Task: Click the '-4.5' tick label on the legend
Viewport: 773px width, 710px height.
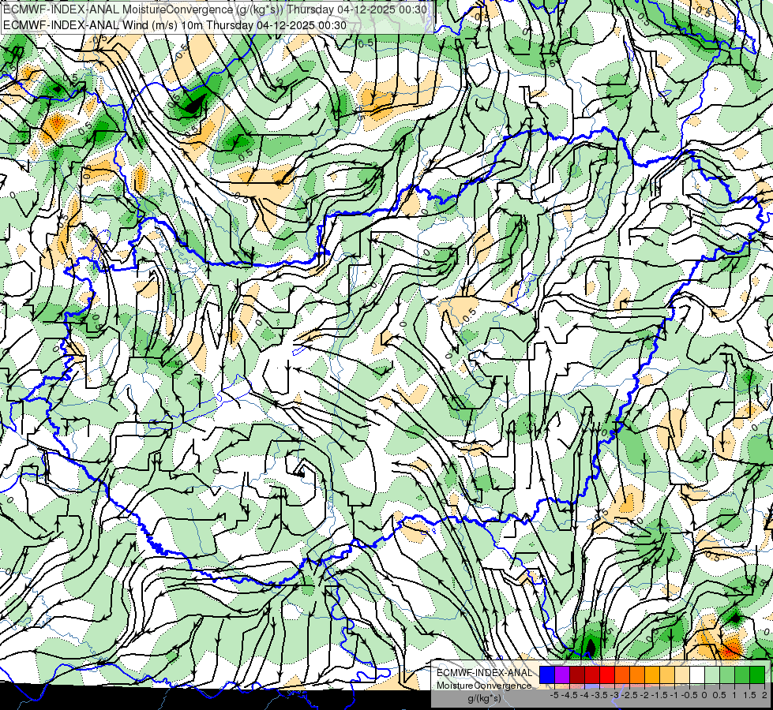Action: pyautogui.click(x=569, y=695)
